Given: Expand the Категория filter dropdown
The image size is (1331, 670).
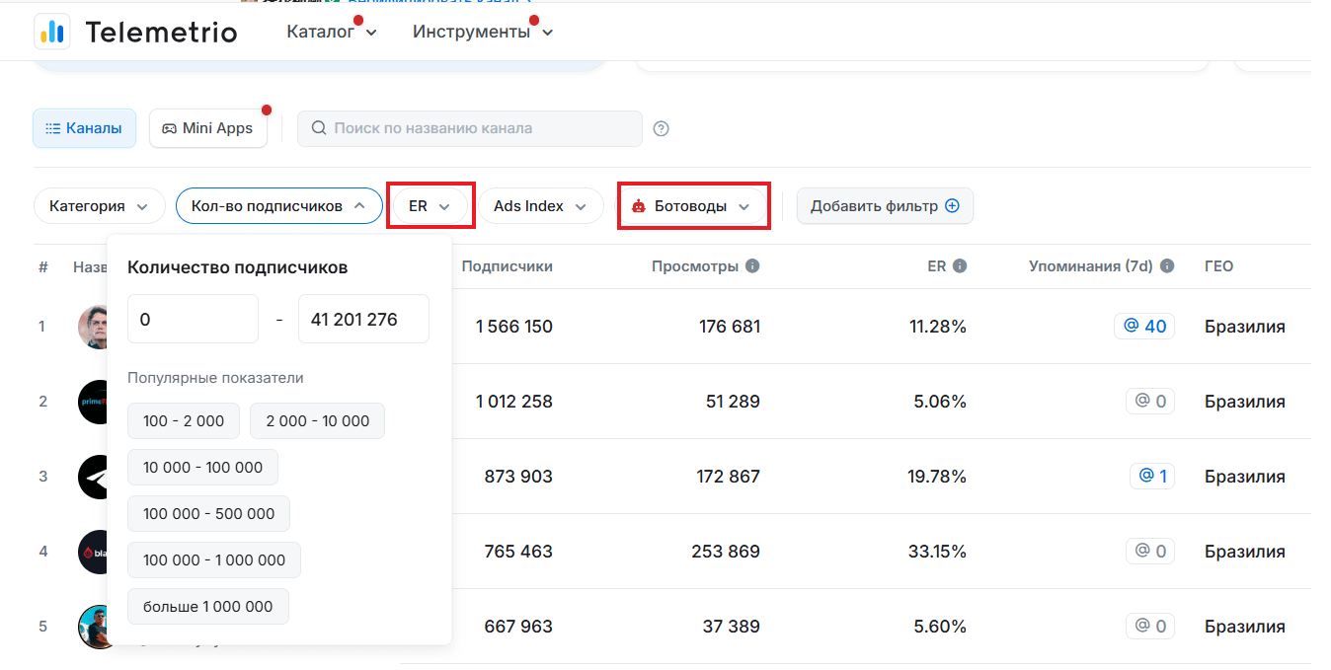Looking at the screenshot, I should point(99,206).
